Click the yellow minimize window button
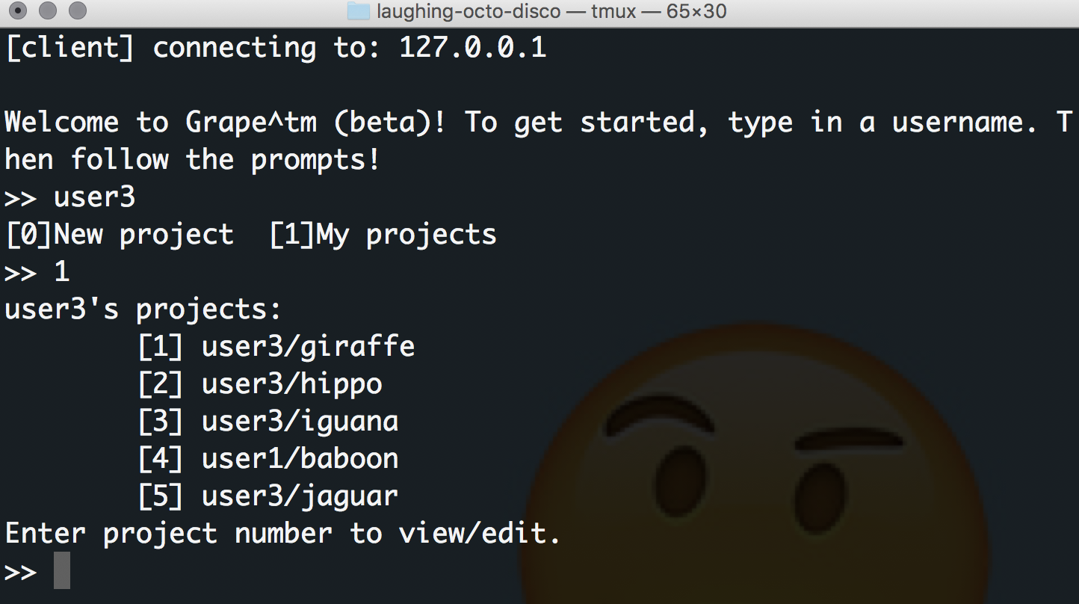The width and height of the screenshot is (1079, 604). (x=49, y=11)
